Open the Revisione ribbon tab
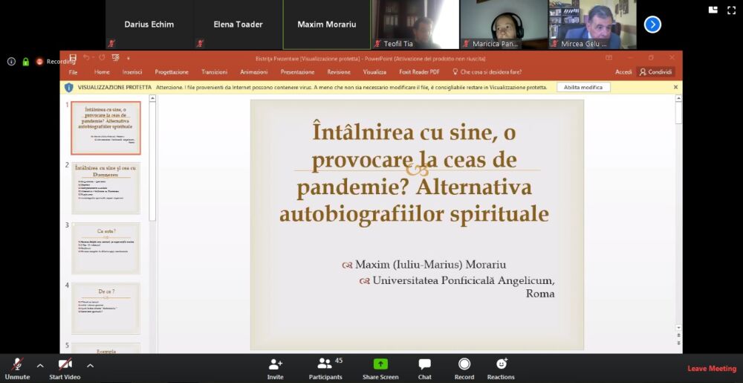The height and width of the screenshot is (383, 743). tap(339, 72)
